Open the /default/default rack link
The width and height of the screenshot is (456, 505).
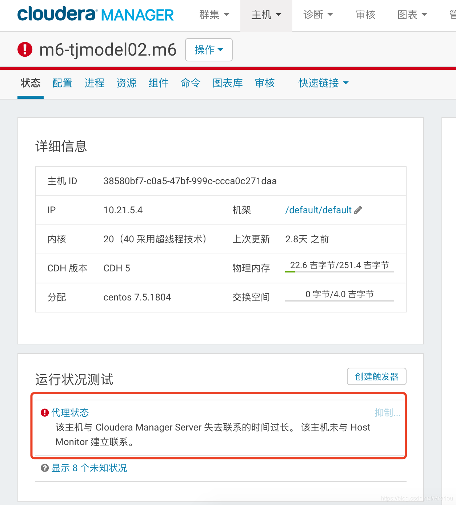(x=318, y=210)
